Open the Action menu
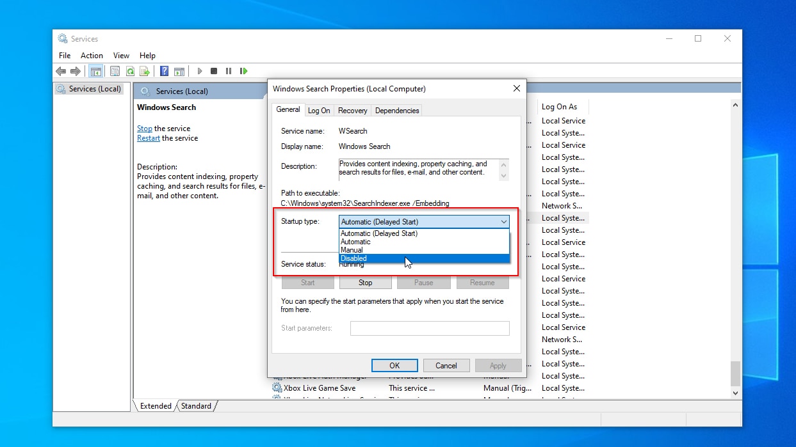The width and height of the screenshot is (796, 447). point(92,56)
